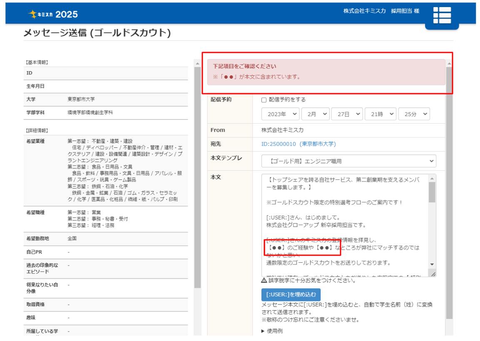This screenshot has height=341, width=480.
Task: Click the メッセージ送信 (ゴールドスカウト) page title
Action: (97, 32)
